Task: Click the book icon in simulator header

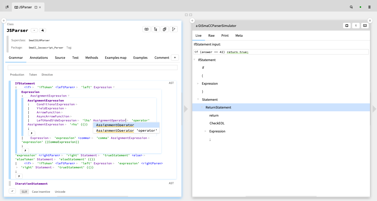Action: pos(365,26)
